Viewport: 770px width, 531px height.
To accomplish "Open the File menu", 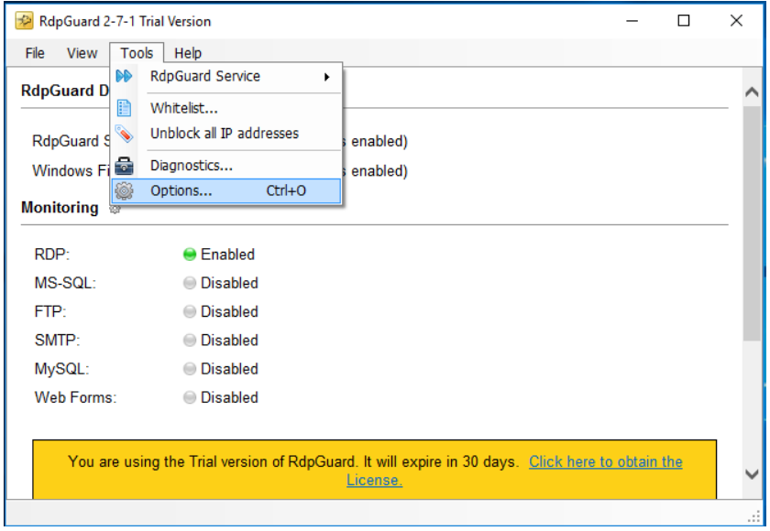I will coord(34,53).
